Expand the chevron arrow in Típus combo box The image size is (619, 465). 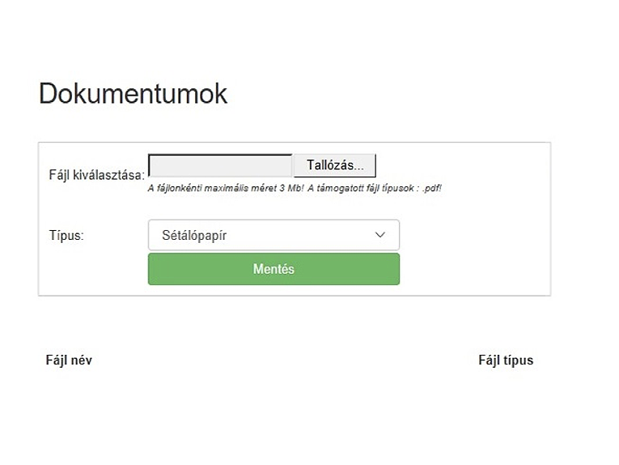(x=380, y=235)
